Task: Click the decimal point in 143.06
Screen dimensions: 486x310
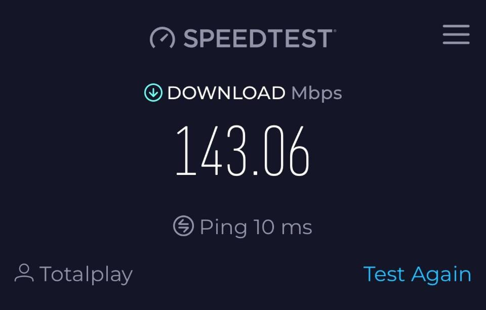Action: (255, 173)
